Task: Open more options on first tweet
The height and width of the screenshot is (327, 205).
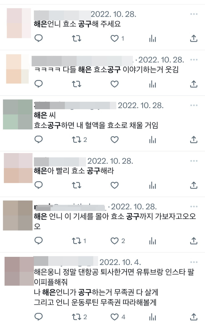Action: [194, 14]
